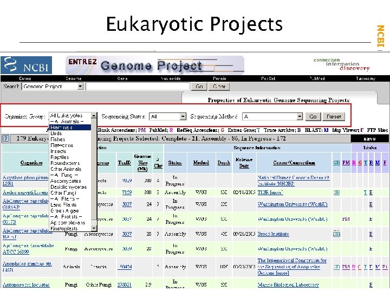The width and height of the screenshot is (390, 292).
Task: Open the Nucleotide menu item
Action: point(171,78)
